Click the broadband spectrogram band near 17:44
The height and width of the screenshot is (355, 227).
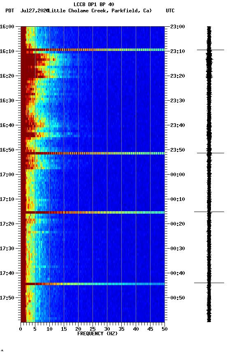click(x=93, y=284)
